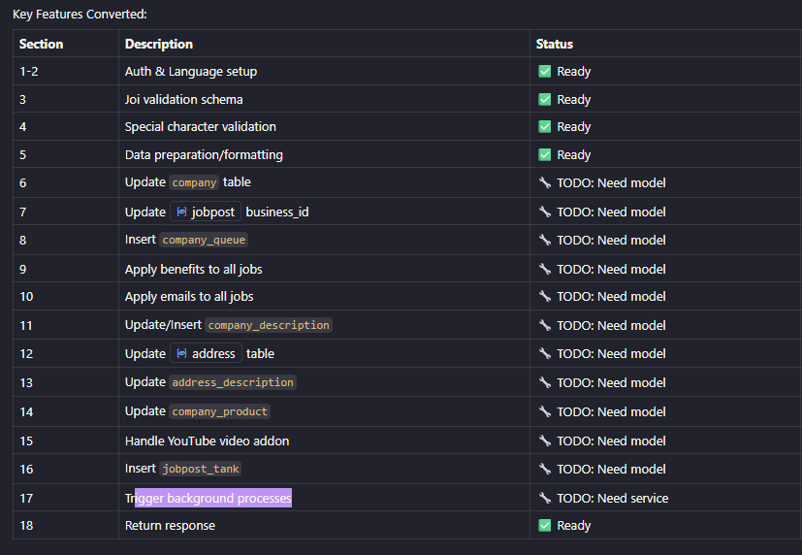Click the address symbol link chip
The image size is (802, 555).
click(205, 353)
